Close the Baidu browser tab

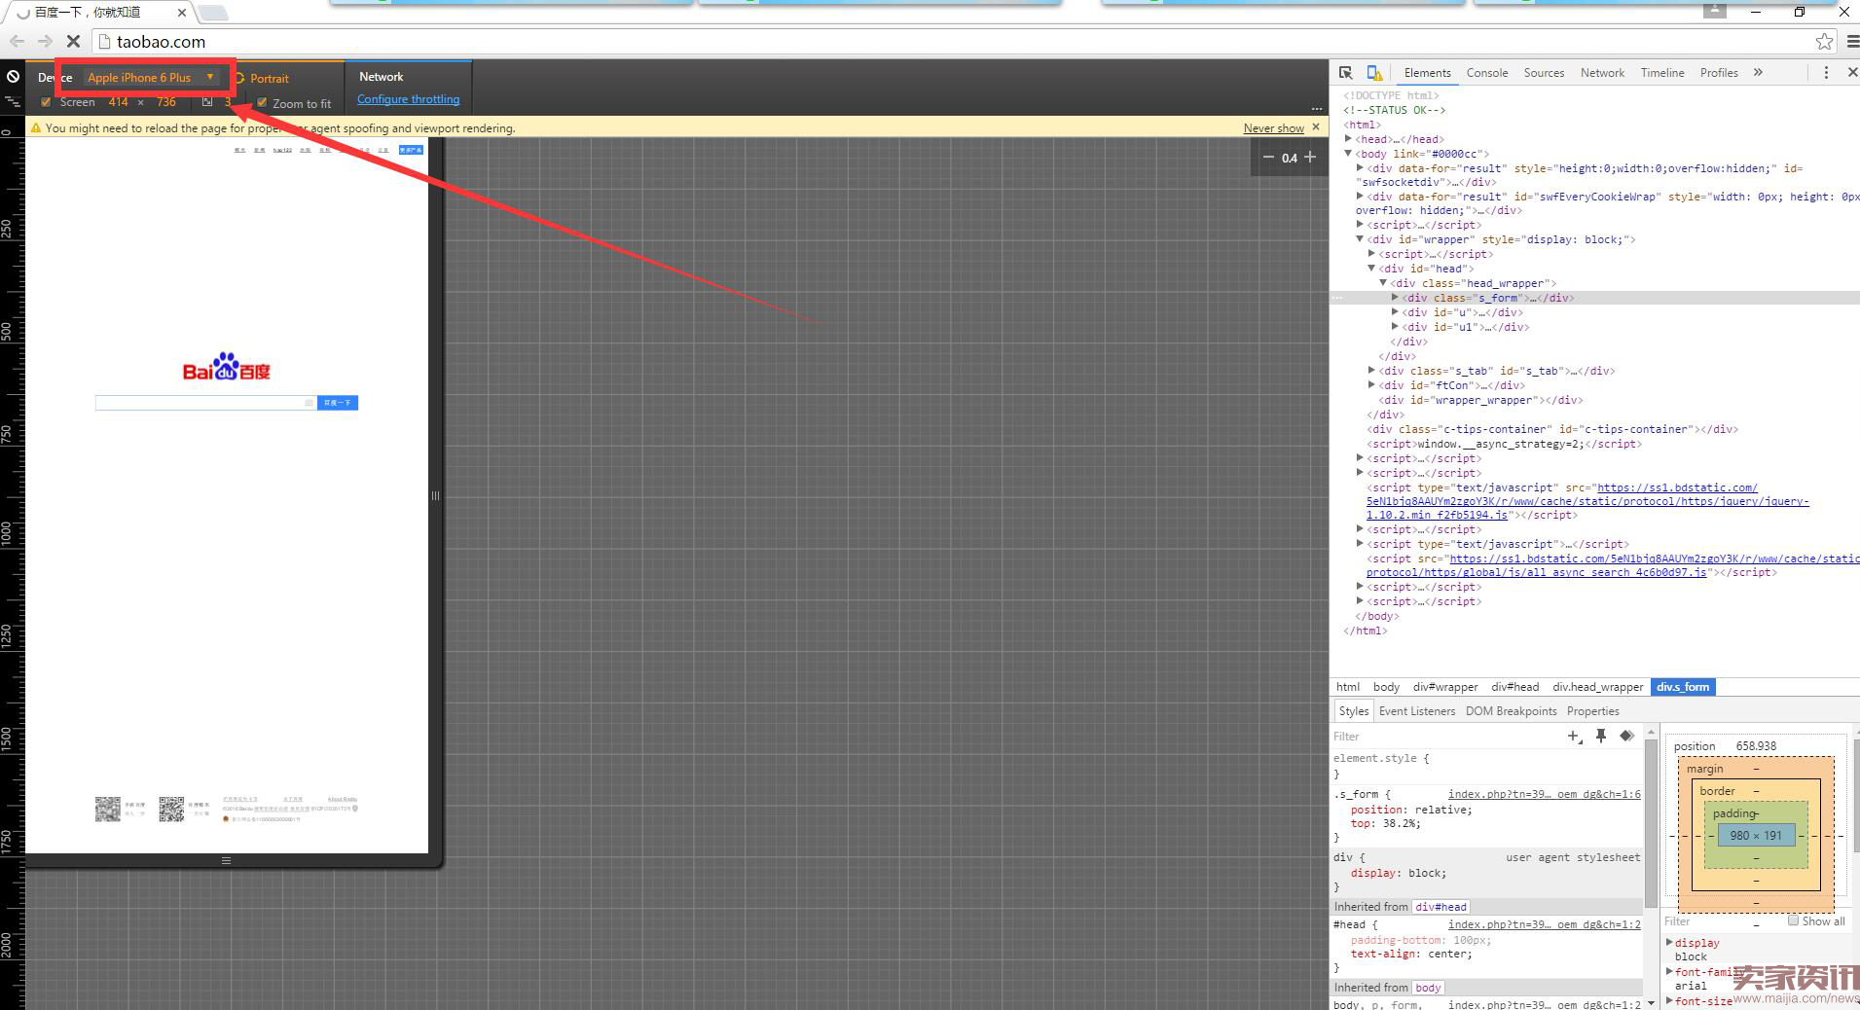pyautogui.click(x=181, y=13)
